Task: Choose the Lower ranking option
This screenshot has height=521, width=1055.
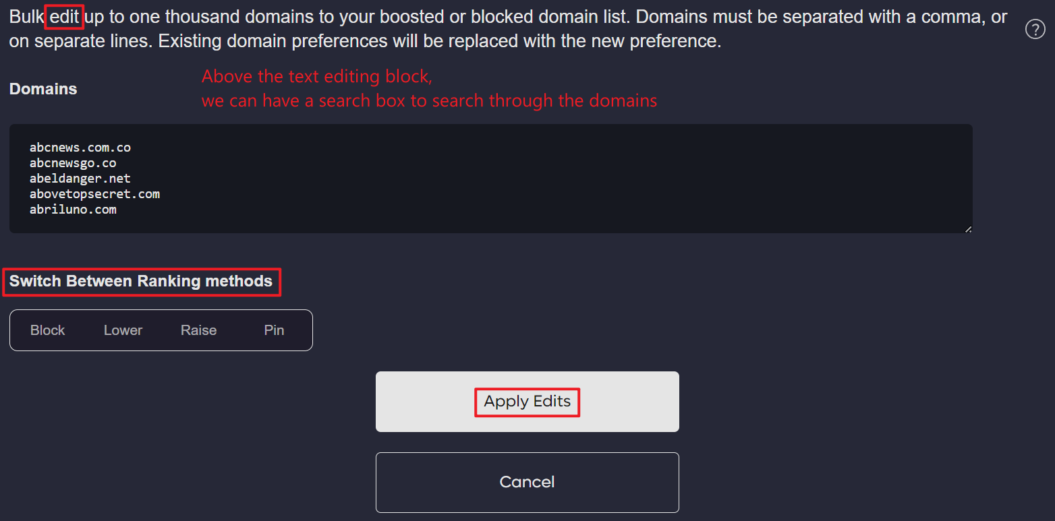Action: tap(123, 330)
